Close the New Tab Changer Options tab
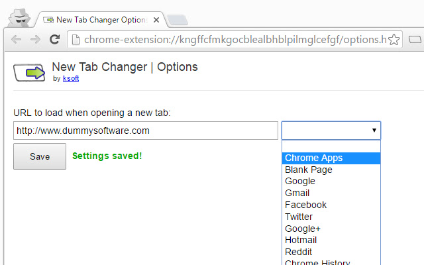The height and width of the screenshot is (265, 424). tap(156, 20)
